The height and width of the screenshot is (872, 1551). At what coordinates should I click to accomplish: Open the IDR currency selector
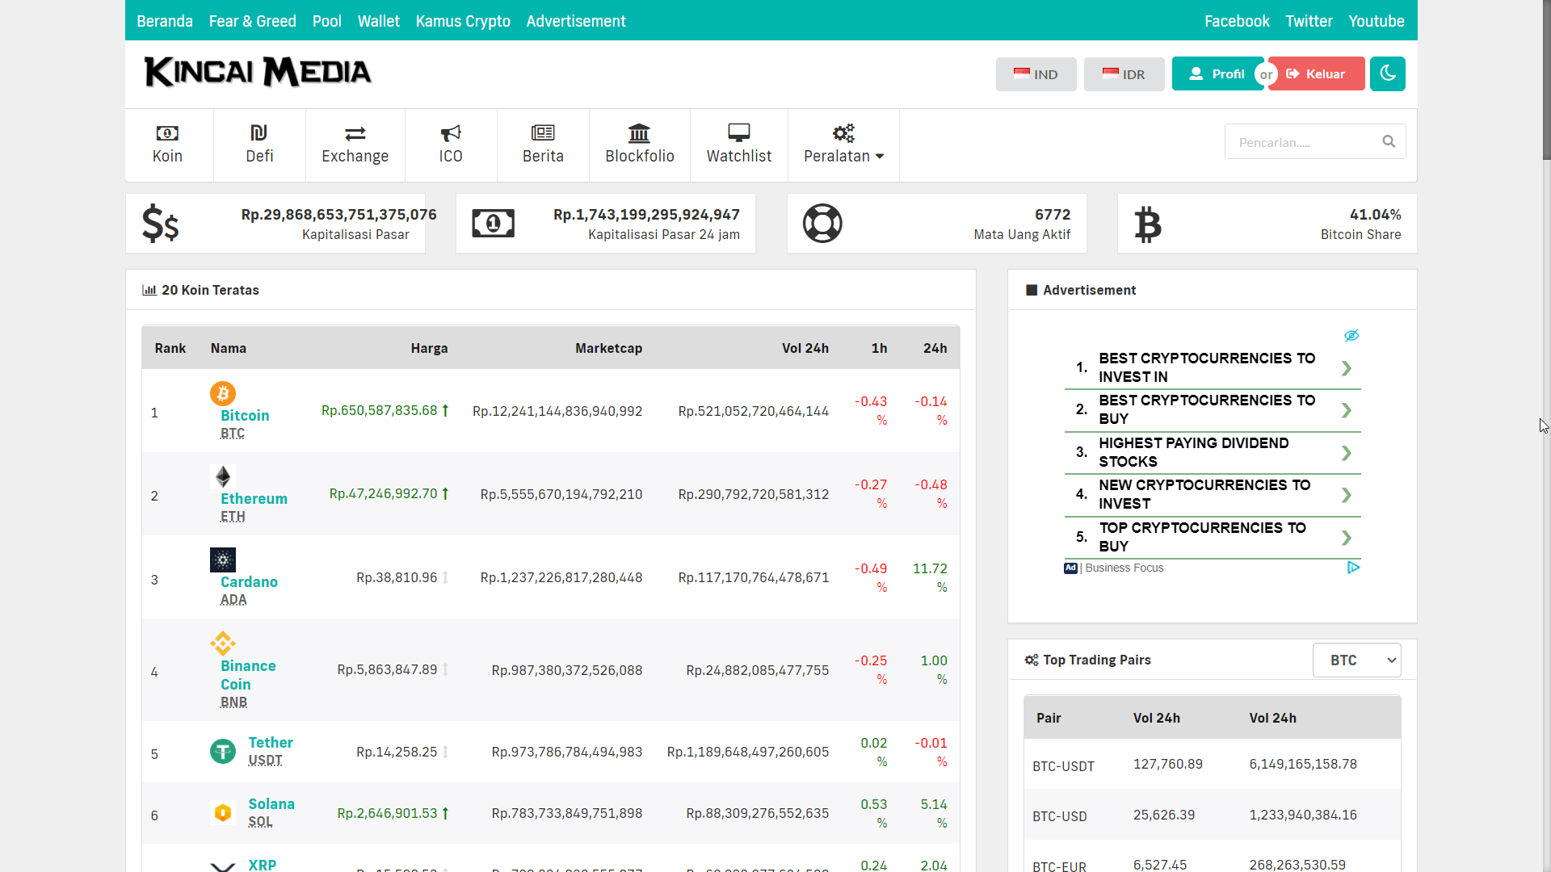pos(1124,74)
